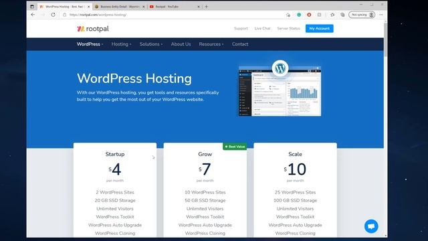The height and width of the screenshot is (241, 428).
Task: Open the Collections toolbar icon
Action: pyautogui.click(x=342, y=15)
